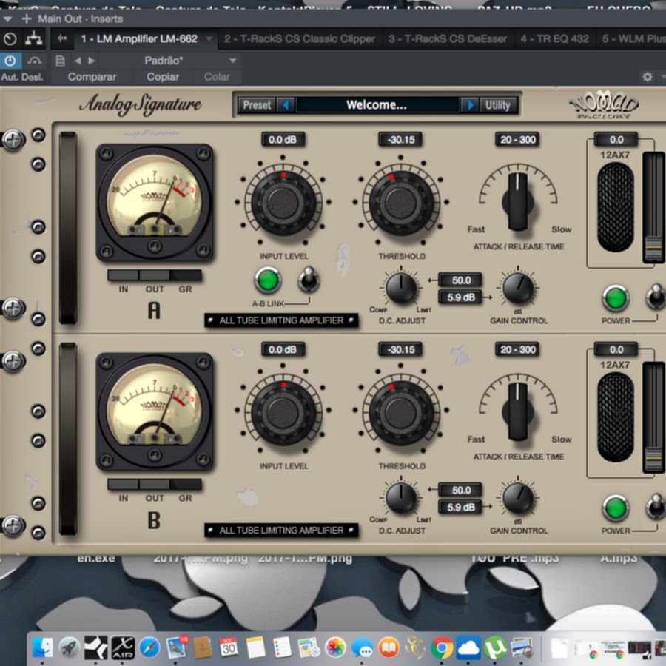Viewport: 666px width, 666px height.
Task: Open the plugin settings gear icon
Action: [647, 77]
